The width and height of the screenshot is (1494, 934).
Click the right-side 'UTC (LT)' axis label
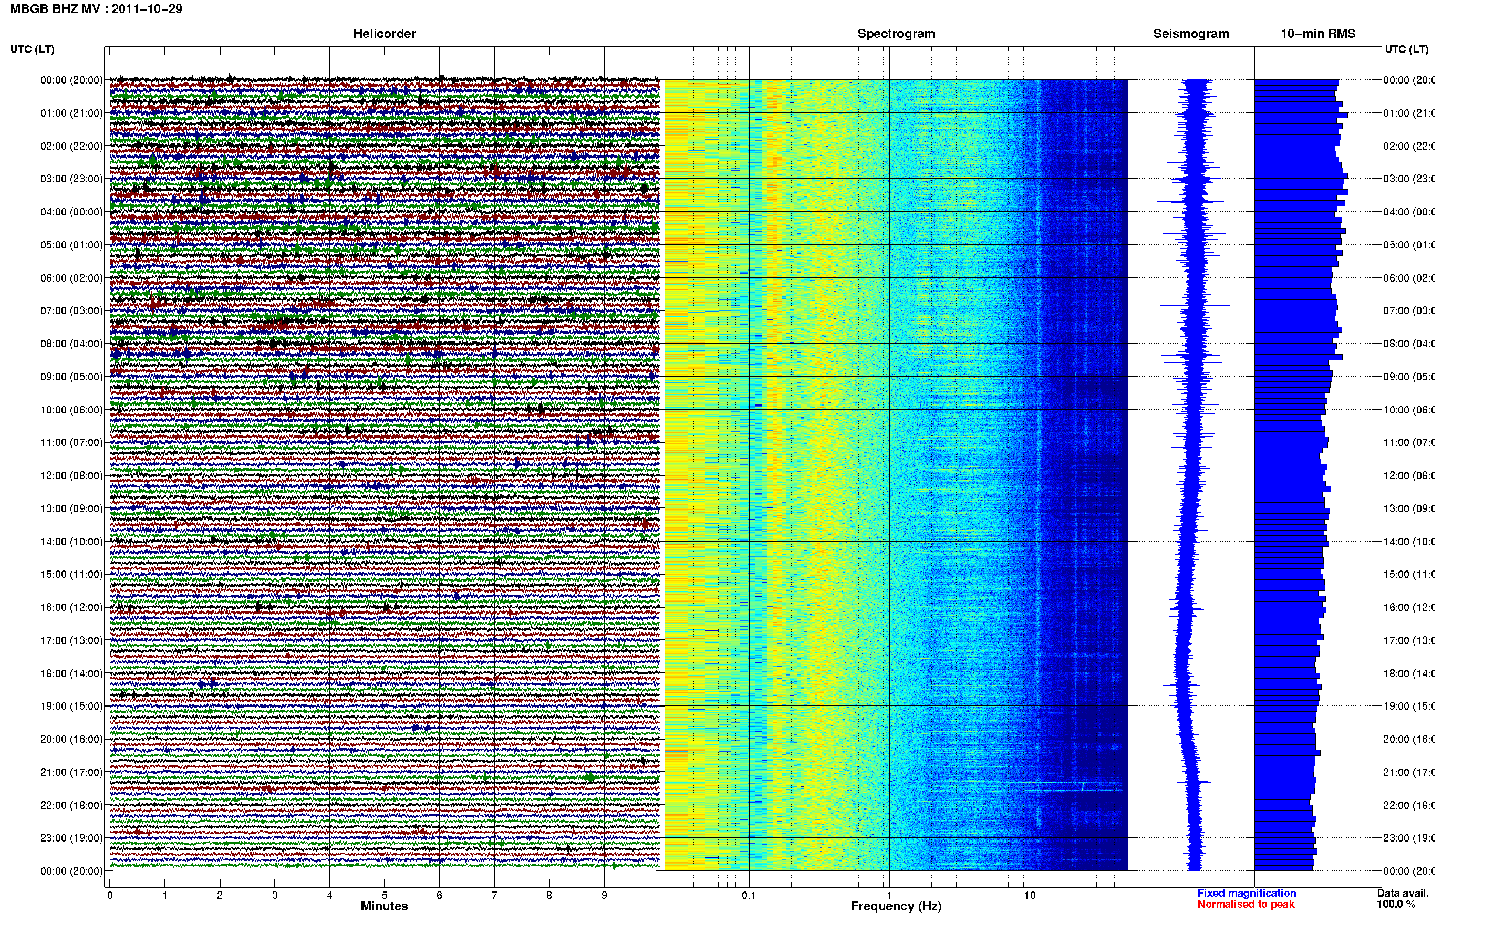[1406, 49]
